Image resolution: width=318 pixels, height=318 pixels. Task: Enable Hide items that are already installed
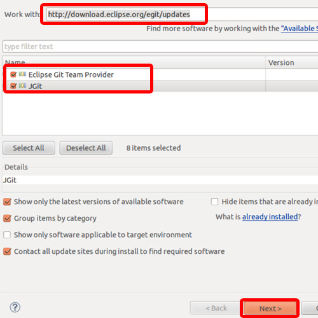click(214, 202)
